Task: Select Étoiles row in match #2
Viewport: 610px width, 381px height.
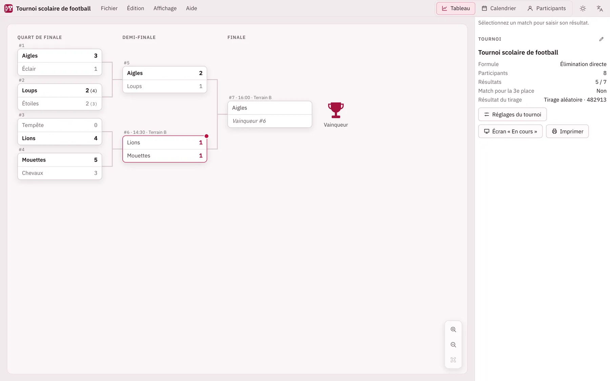Action: [x=60, y=104]
